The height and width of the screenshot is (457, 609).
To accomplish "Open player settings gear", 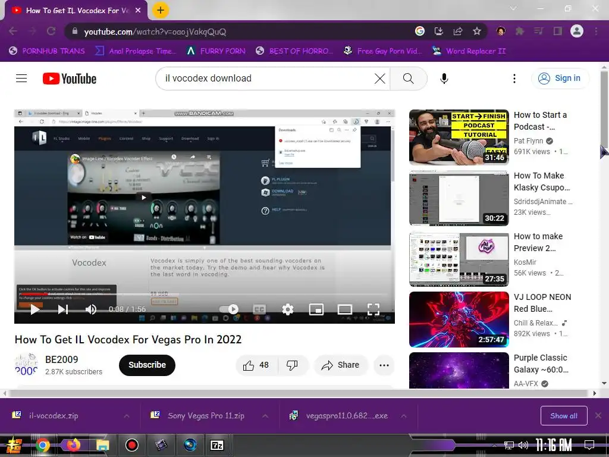I will [287, 309].
